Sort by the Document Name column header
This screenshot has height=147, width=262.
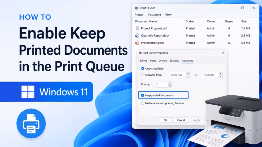(x=146, y=21)
